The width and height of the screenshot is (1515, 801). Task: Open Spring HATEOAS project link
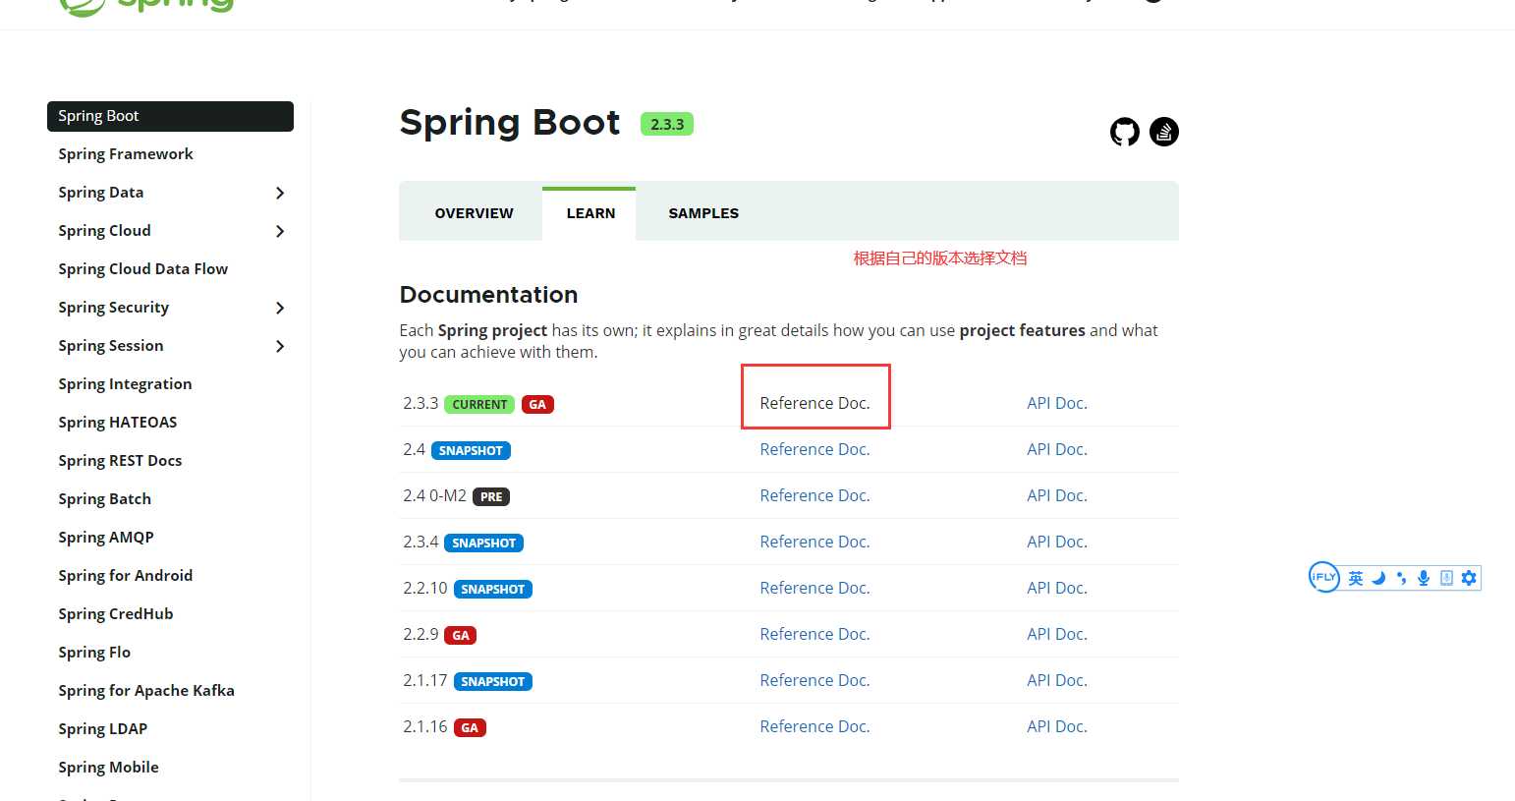118,423
